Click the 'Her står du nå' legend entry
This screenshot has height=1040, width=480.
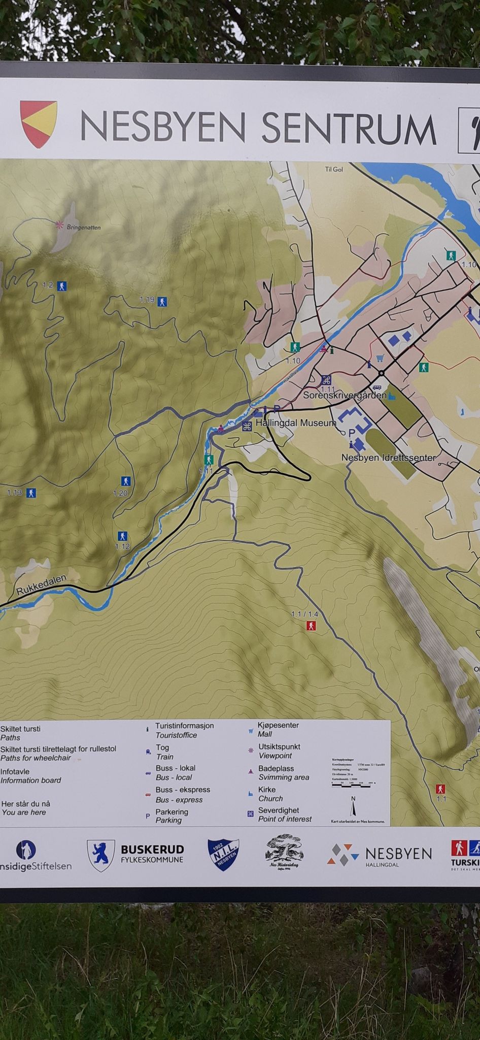click(25, 804)
